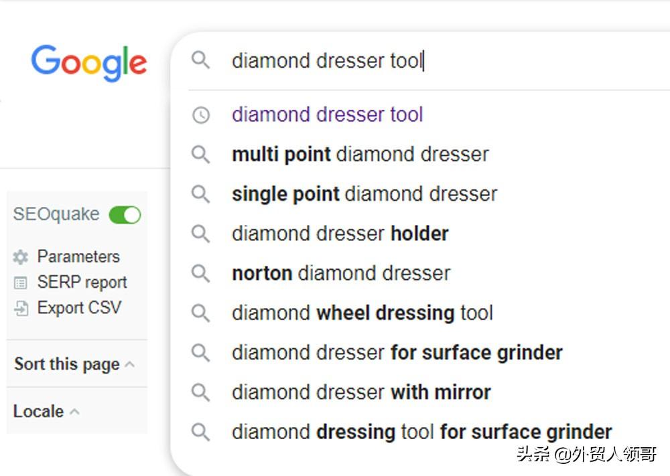This screenshot has height=476, width=670.
Task: Select the suggestion single point diamond dresser
Action: coord(364,194)
